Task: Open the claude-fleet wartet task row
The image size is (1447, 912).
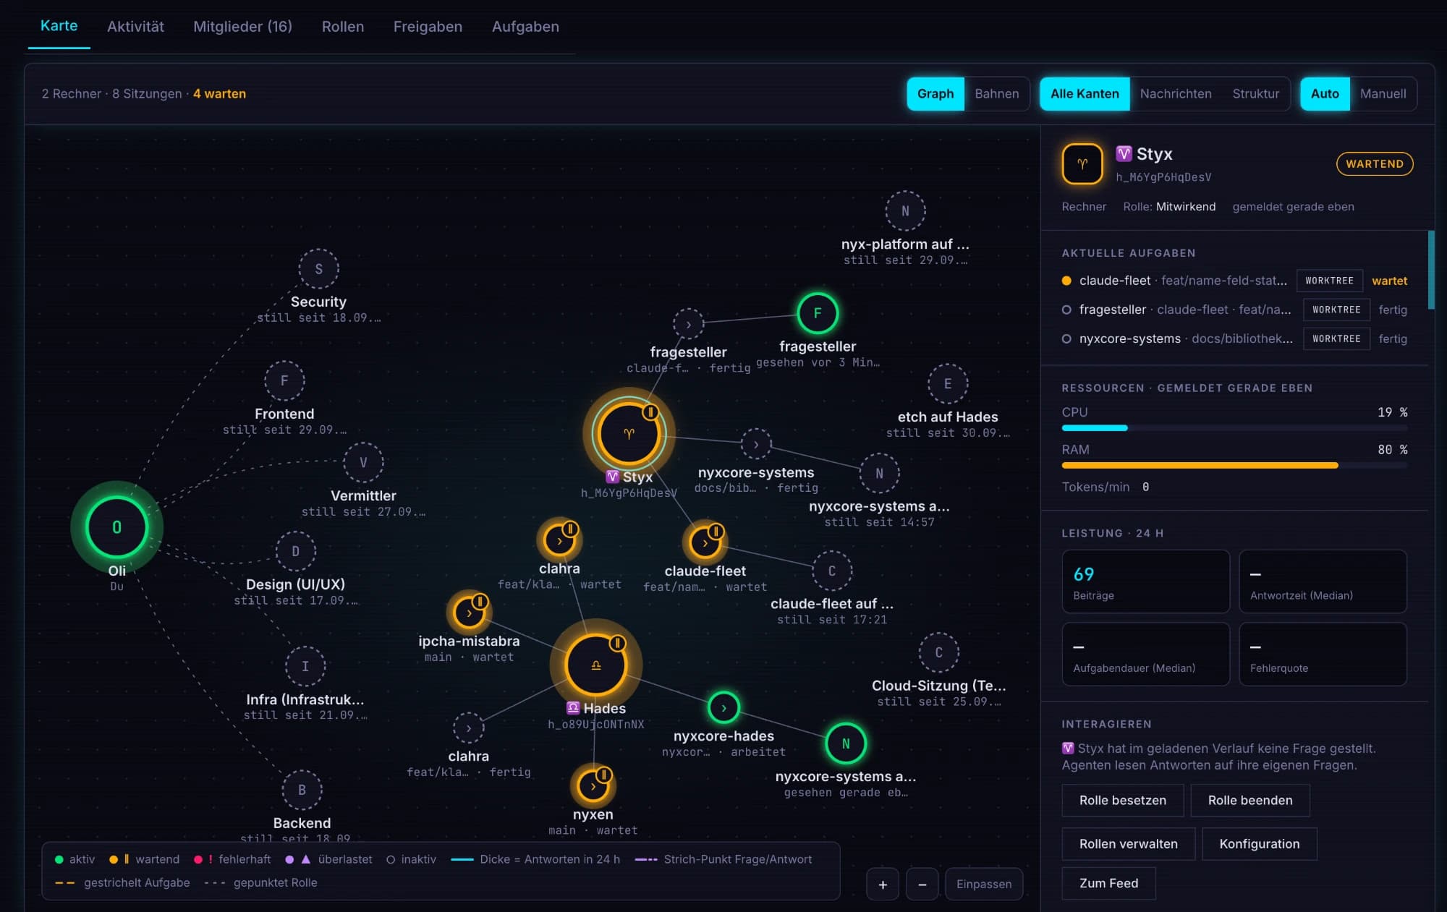Action: click(1234, 281)
